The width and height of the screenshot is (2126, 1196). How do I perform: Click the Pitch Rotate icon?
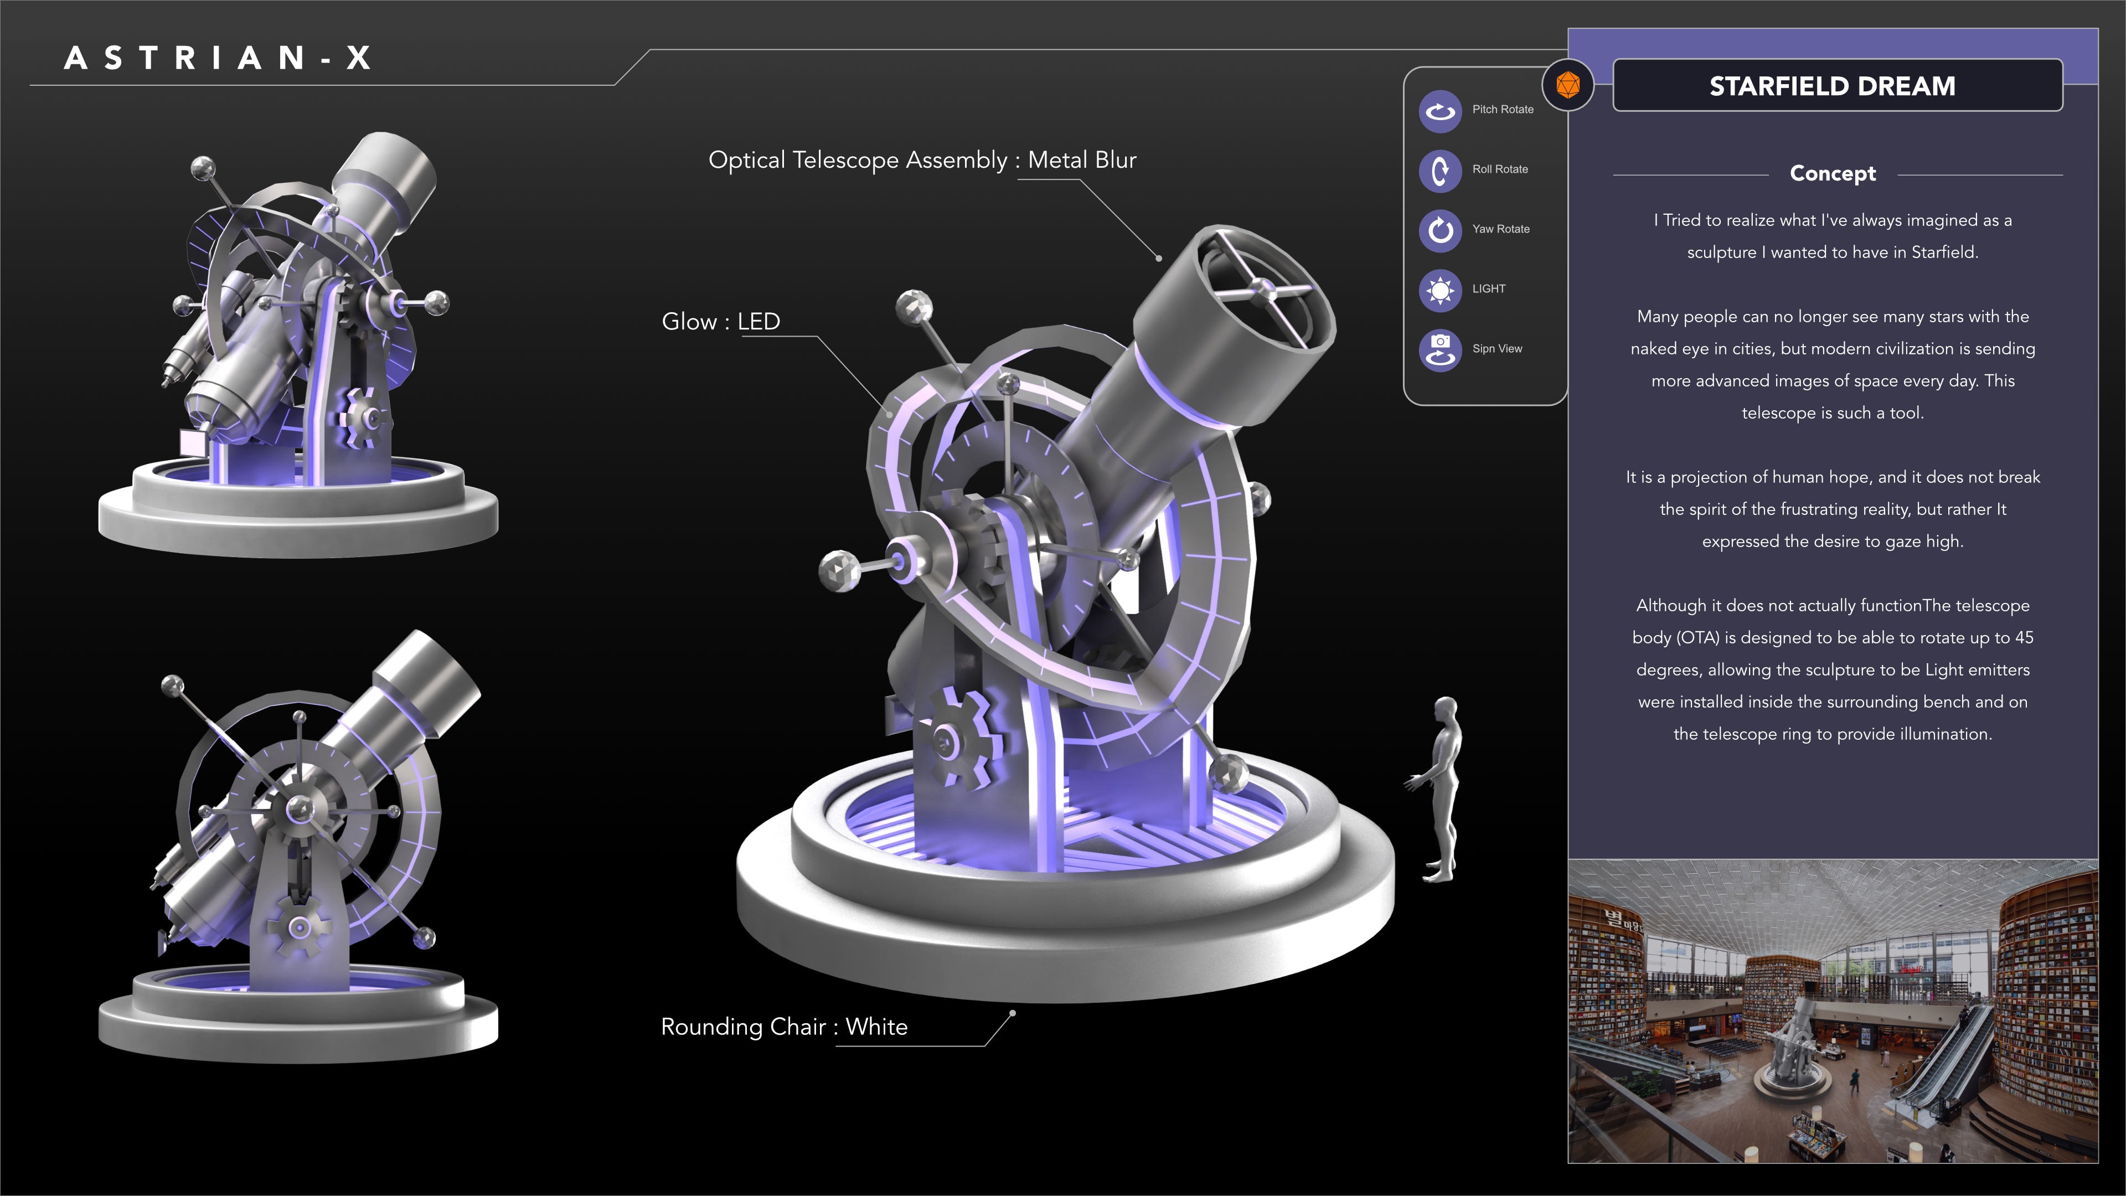1440,111
